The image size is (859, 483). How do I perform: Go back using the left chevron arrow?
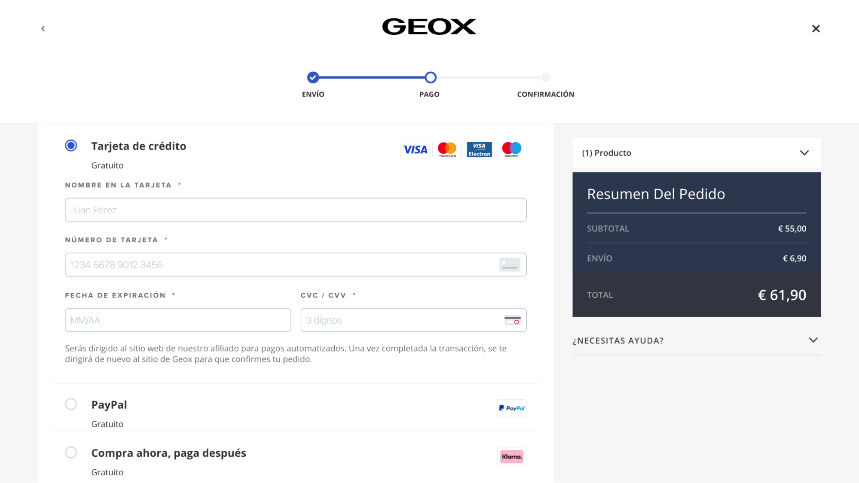tap(43, 29)
